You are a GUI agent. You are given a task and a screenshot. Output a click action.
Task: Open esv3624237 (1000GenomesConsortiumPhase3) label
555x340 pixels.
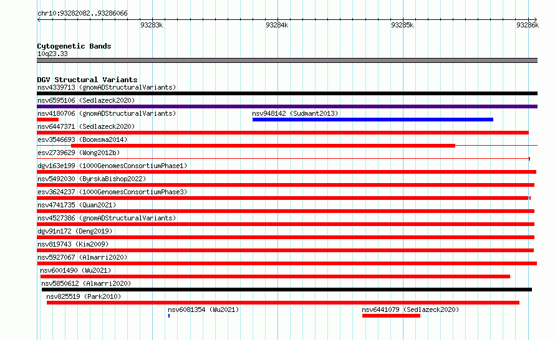click(x=112, y=192)
